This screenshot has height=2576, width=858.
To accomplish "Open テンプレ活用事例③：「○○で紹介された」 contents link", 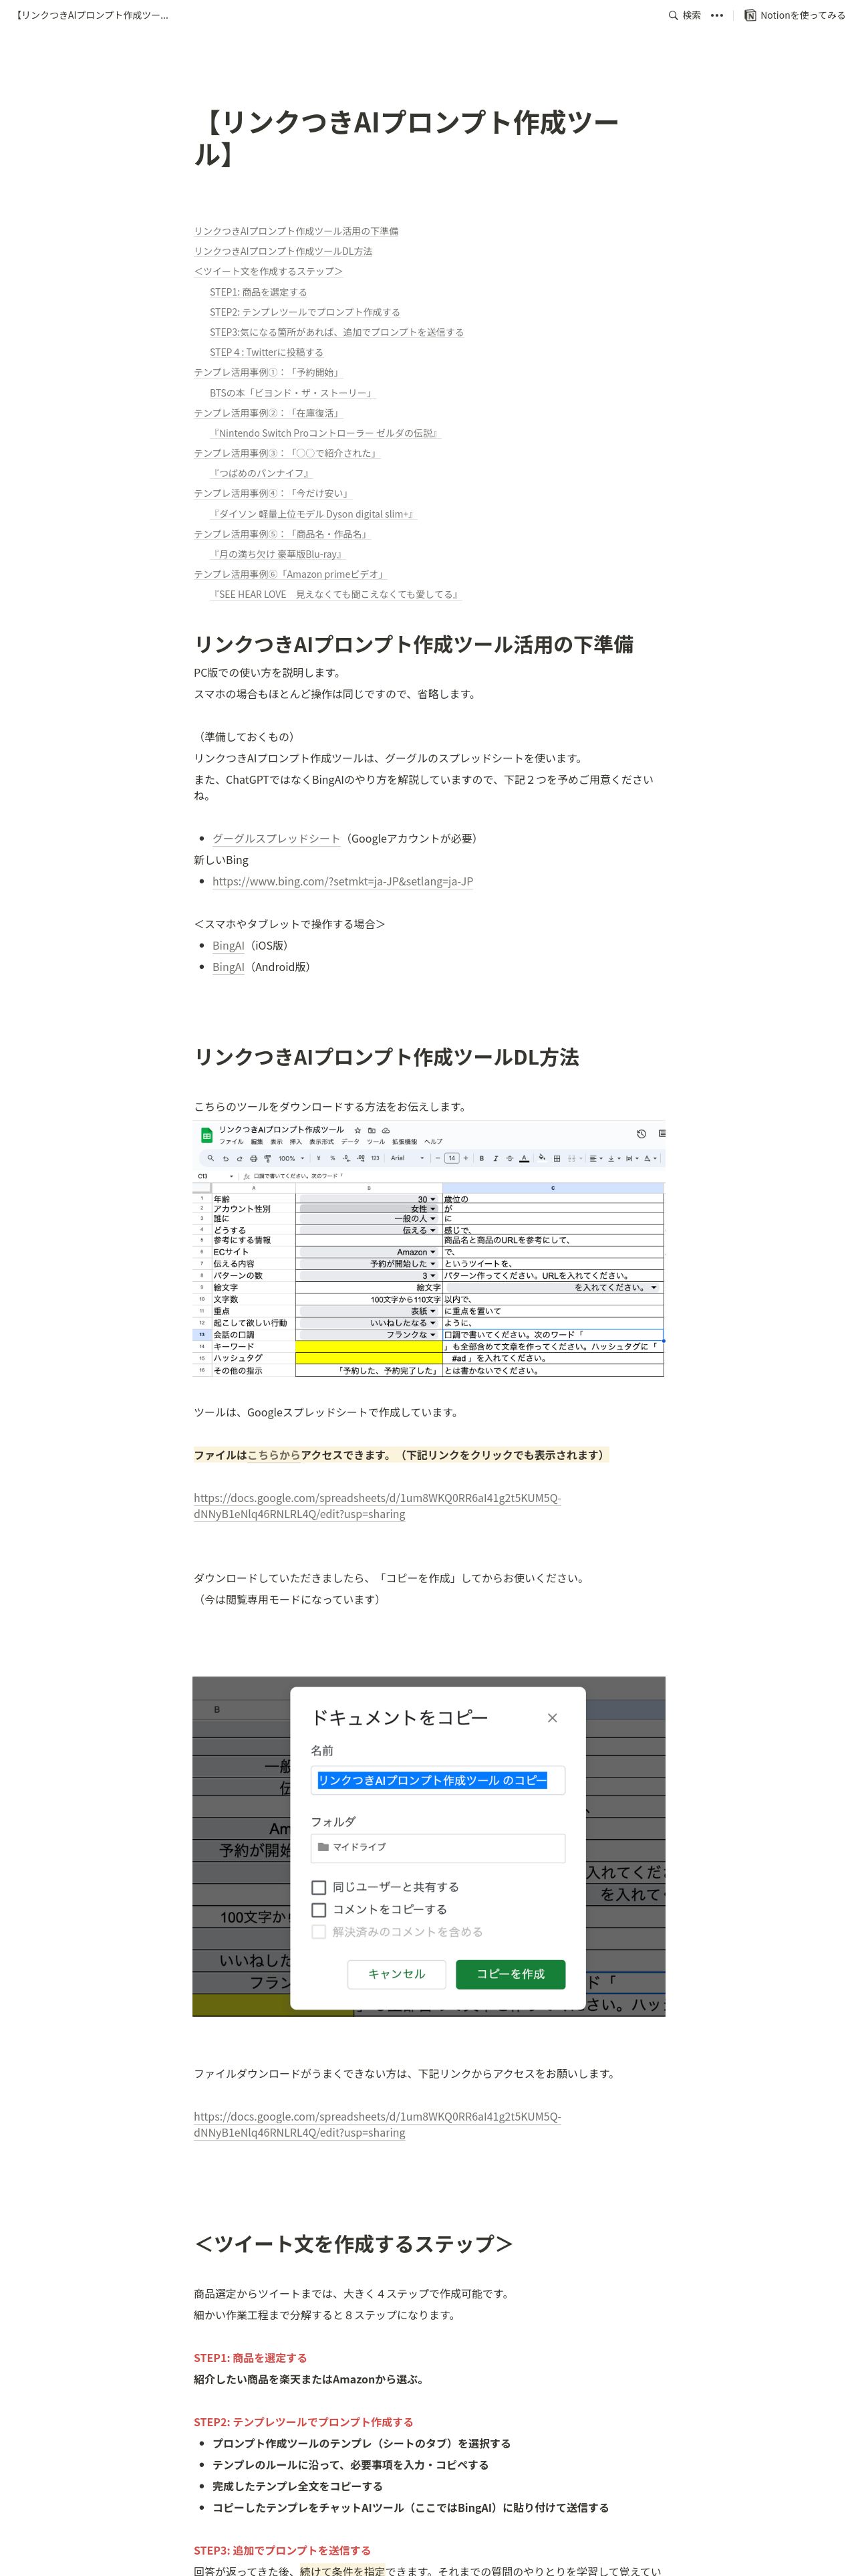I will pos(287,453).
